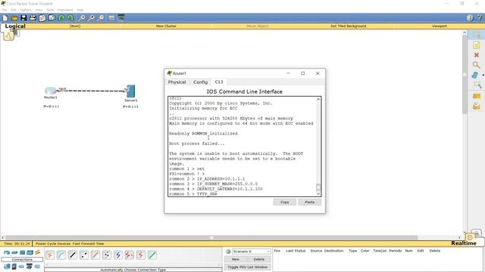485x272 pixels.
Task: Open the Options menu
Action: click(x=26, y=10)
